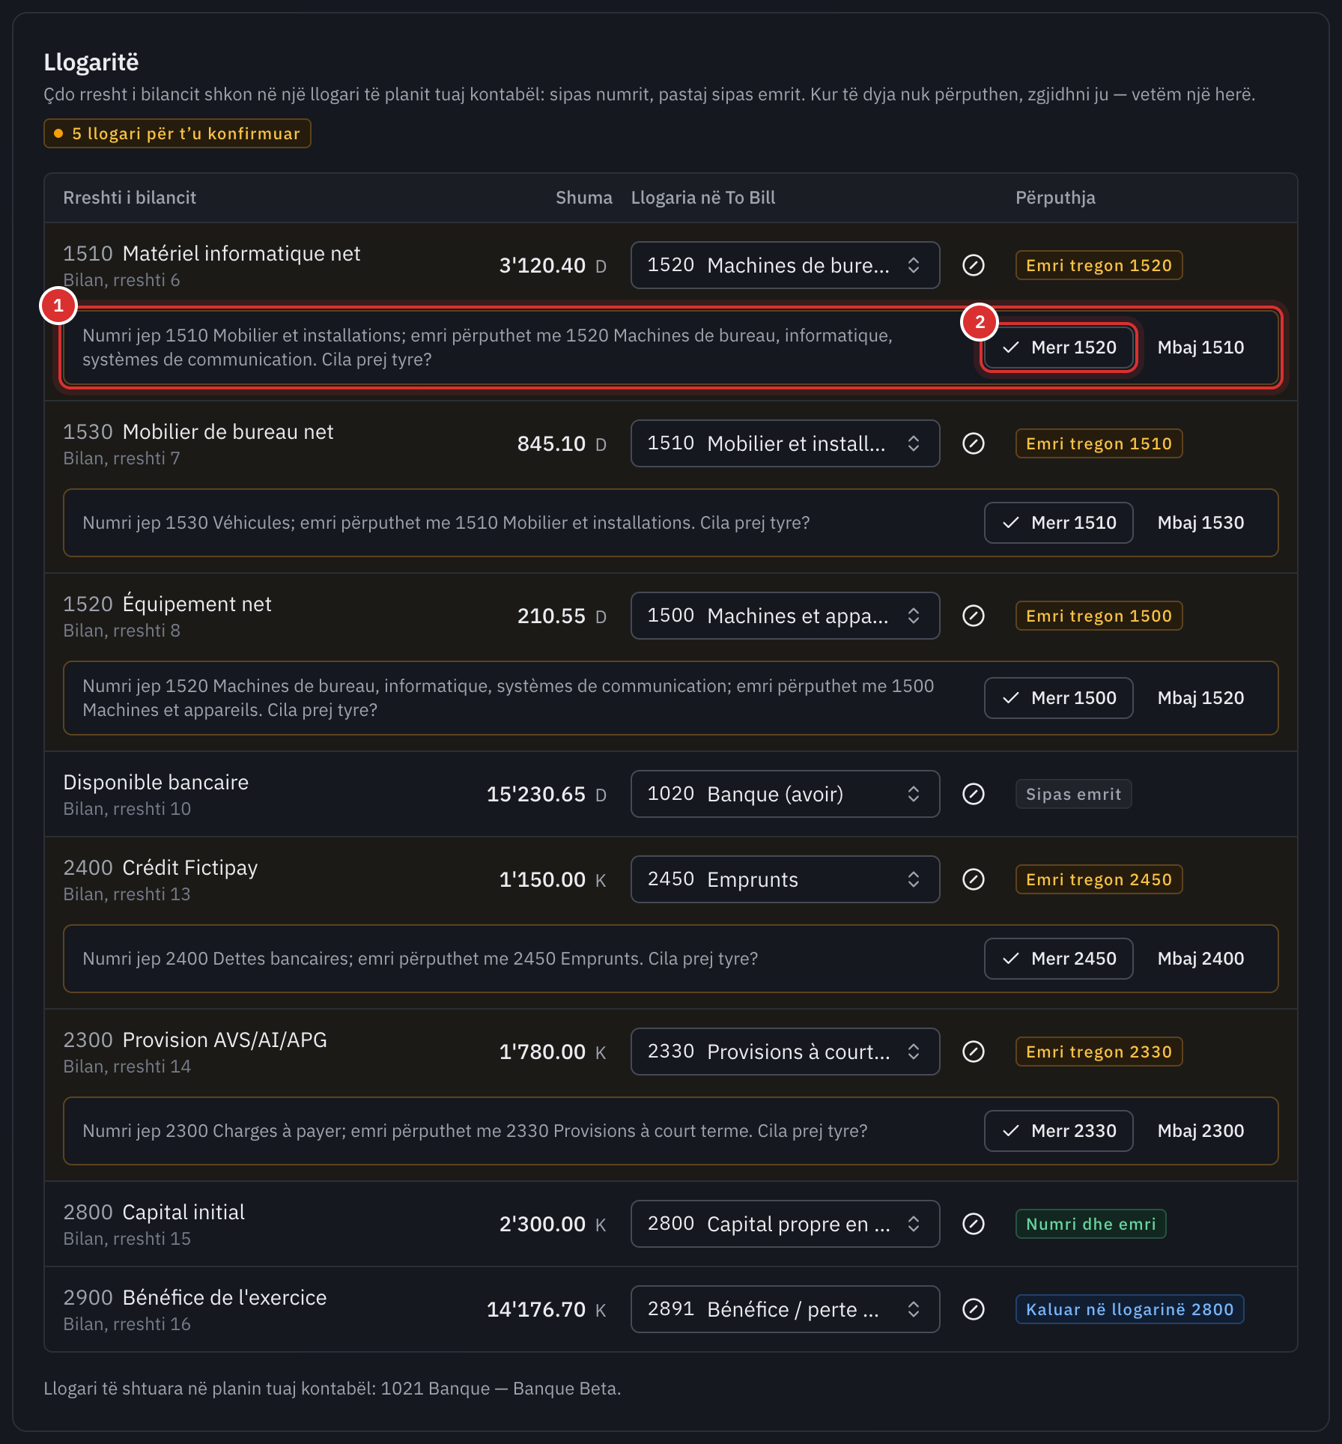The image size is (1342, 1444).
Task: Choose the Mbaj 1530 option
Action: click(x=1200, y=523)
